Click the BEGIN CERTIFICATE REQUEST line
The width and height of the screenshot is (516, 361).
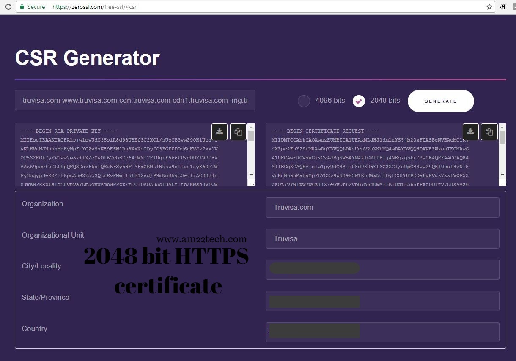coord(325,131)
